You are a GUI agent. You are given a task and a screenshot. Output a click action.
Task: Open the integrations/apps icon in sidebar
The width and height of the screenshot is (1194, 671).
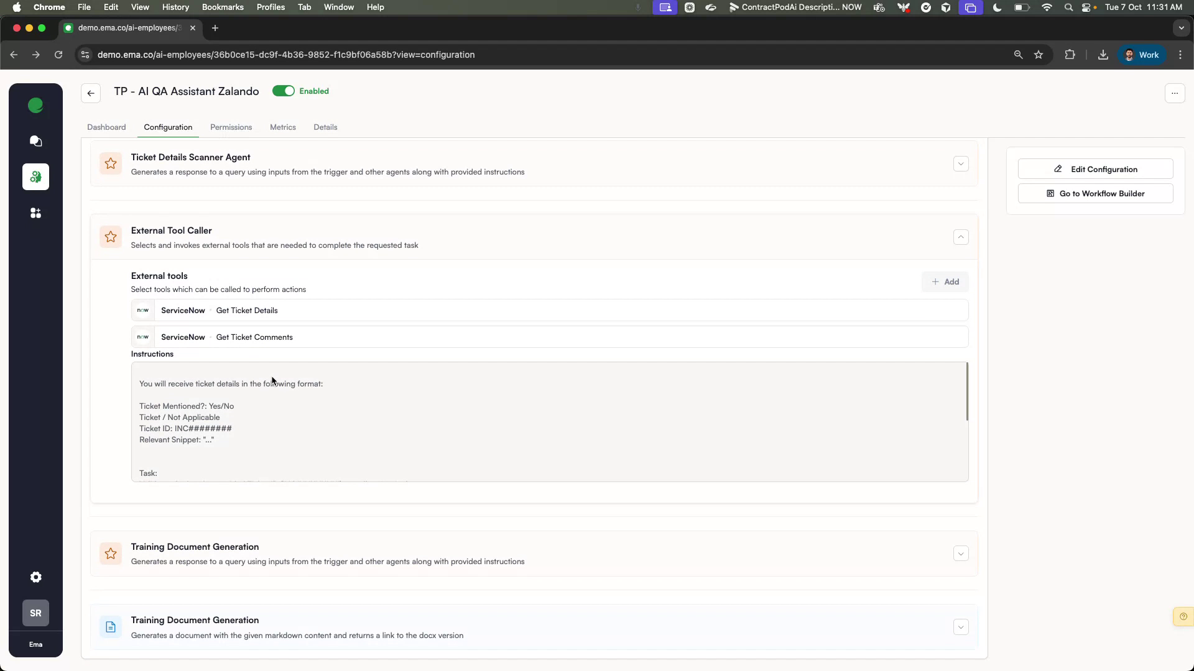click(x=35, y=213)
